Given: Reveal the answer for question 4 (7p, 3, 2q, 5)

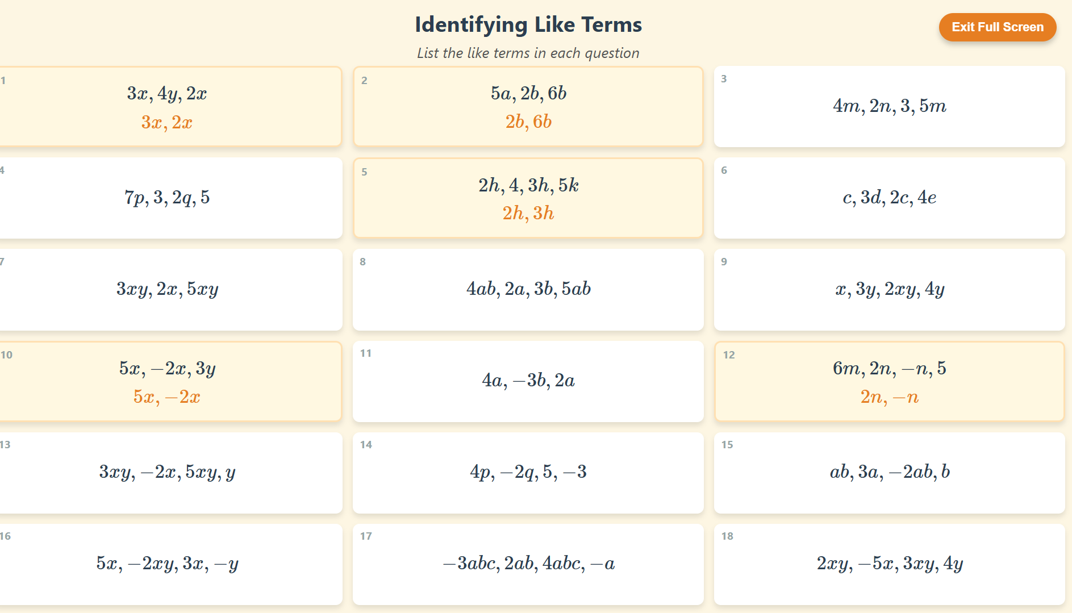Looking at the screenshot, I should coord(167,198).
